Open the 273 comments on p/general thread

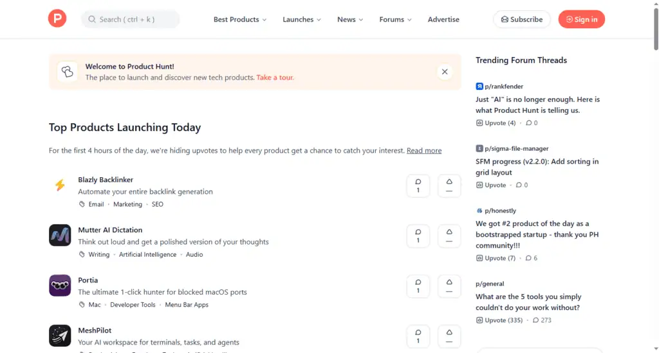point(542,320)
